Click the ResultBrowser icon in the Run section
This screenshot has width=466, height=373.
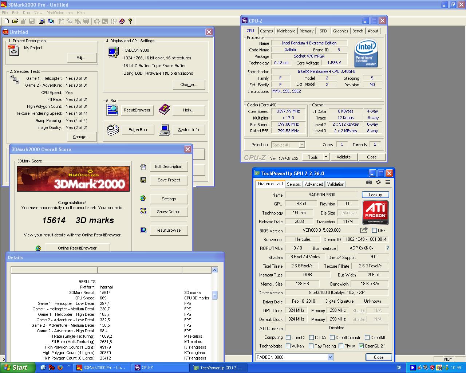click(x=112, y=110)
